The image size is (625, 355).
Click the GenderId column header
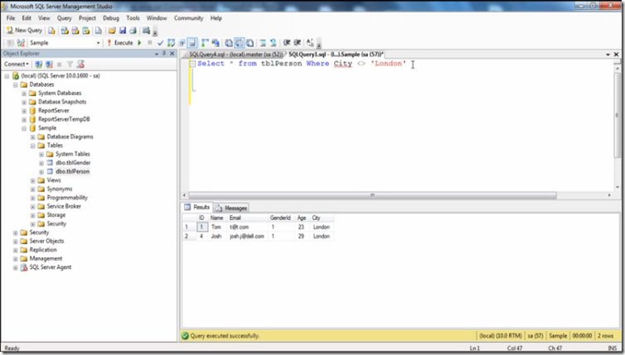pyautogui.click(x=280, y=218)
